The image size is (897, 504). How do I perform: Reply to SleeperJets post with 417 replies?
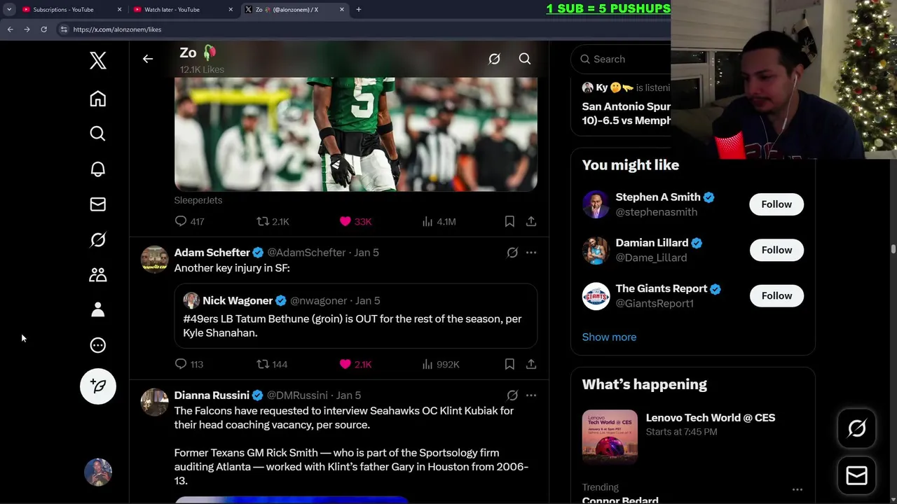[x=189, y=221]
